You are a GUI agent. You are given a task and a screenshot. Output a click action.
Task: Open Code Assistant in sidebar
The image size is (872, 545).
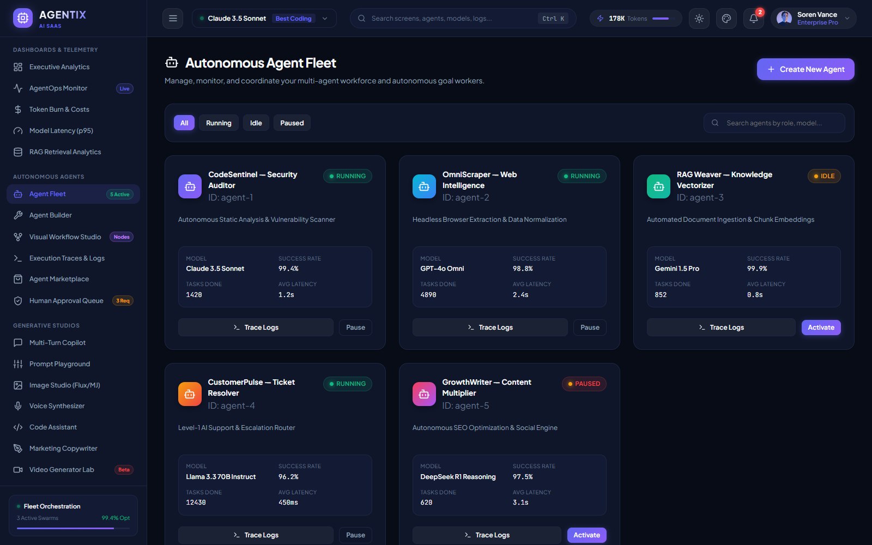pyautogui.click(x=73, y=427)
